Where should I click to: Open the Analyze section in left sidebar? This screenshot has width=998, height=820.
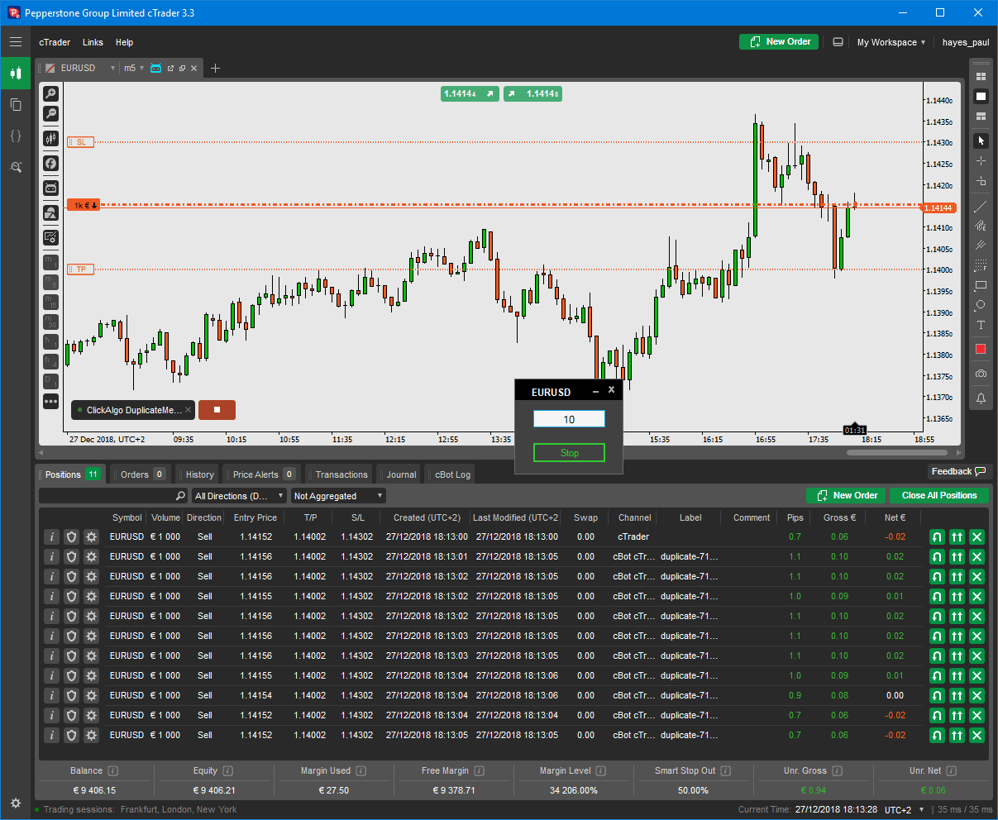click(x=16, y=167)
